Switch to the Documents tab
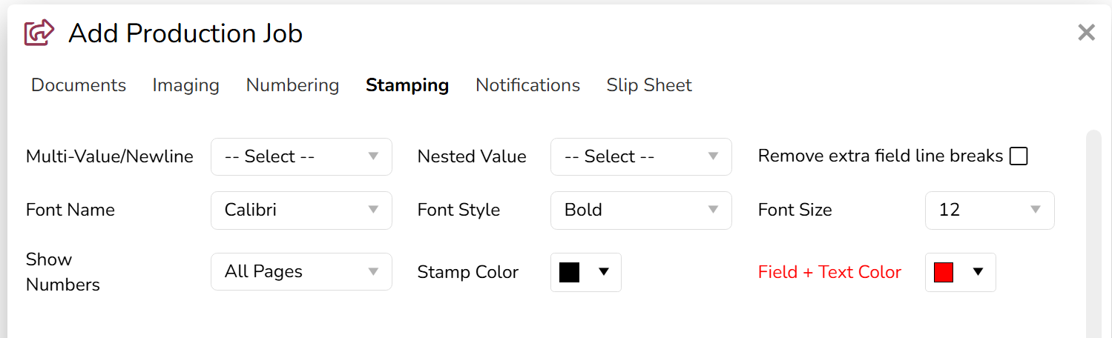Screen dimensions: 1112x338 79,85
